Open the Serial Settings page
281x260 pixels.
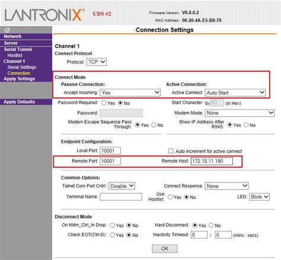tap(22, 68)
